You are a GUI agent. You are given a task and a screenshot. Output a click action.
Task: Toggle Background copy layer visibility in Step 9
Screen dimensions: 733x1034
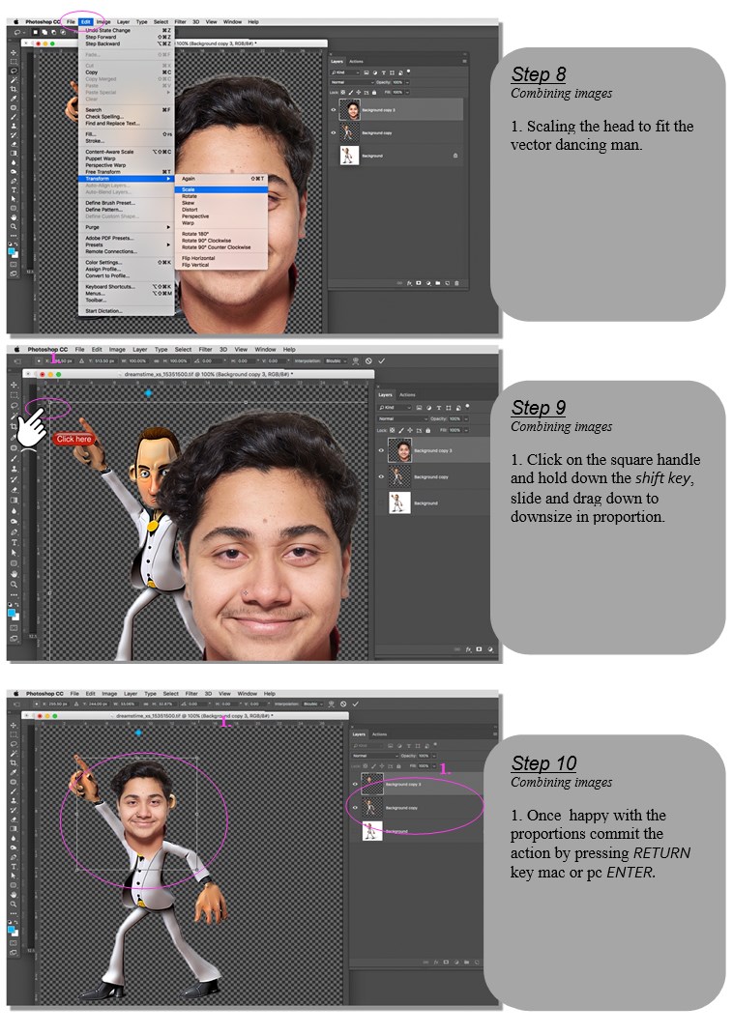pyautogui.click(x=381, y=476)
